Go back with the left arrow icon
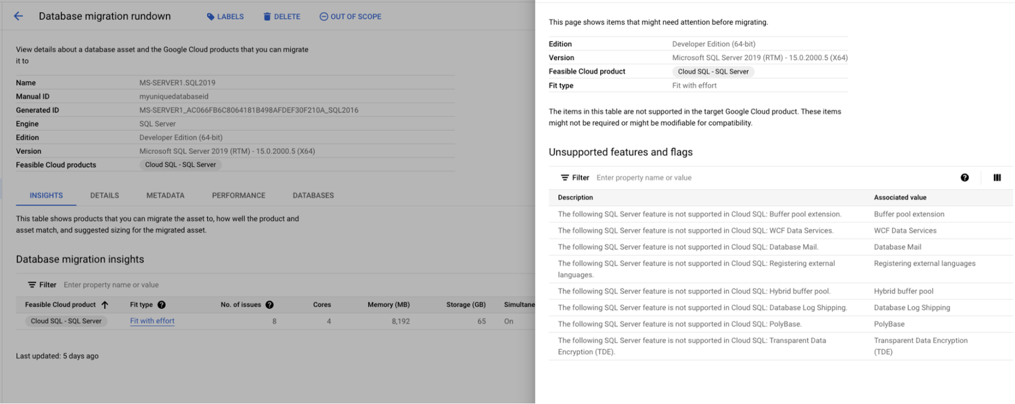Image resolution: width=1015 pixels, height=404 pixels. [18, 16]
